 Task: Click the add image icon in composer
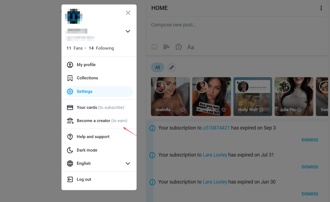pyautogui.click(x=154, y=47)
